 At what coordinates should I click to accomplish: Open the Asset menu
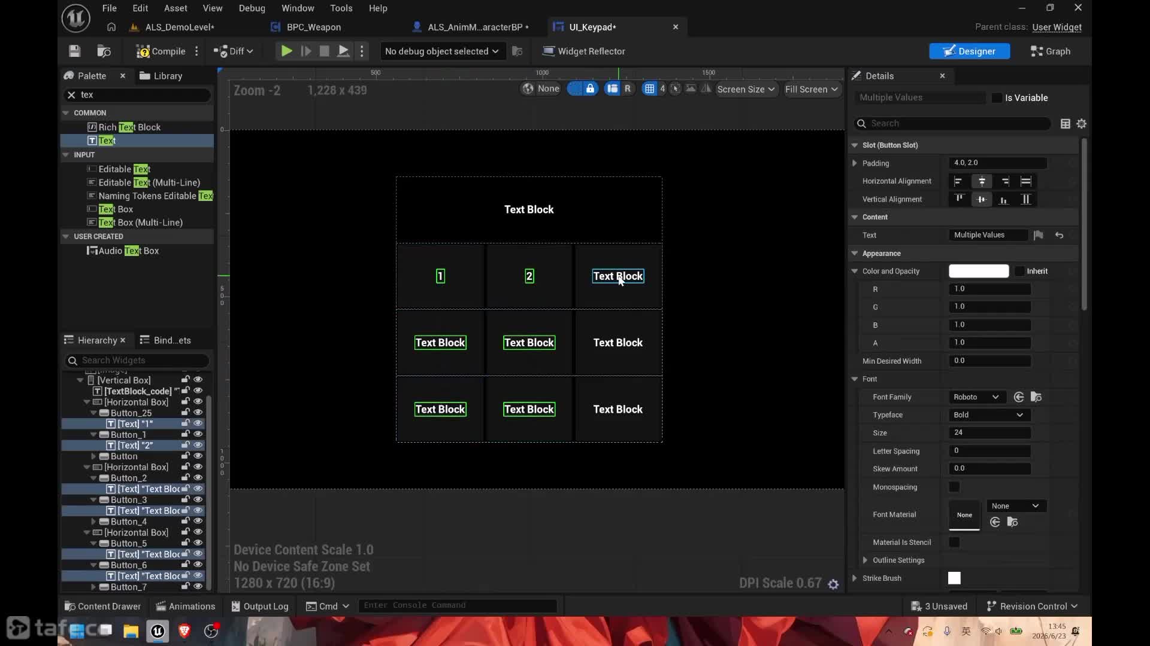tap(175, 8)
